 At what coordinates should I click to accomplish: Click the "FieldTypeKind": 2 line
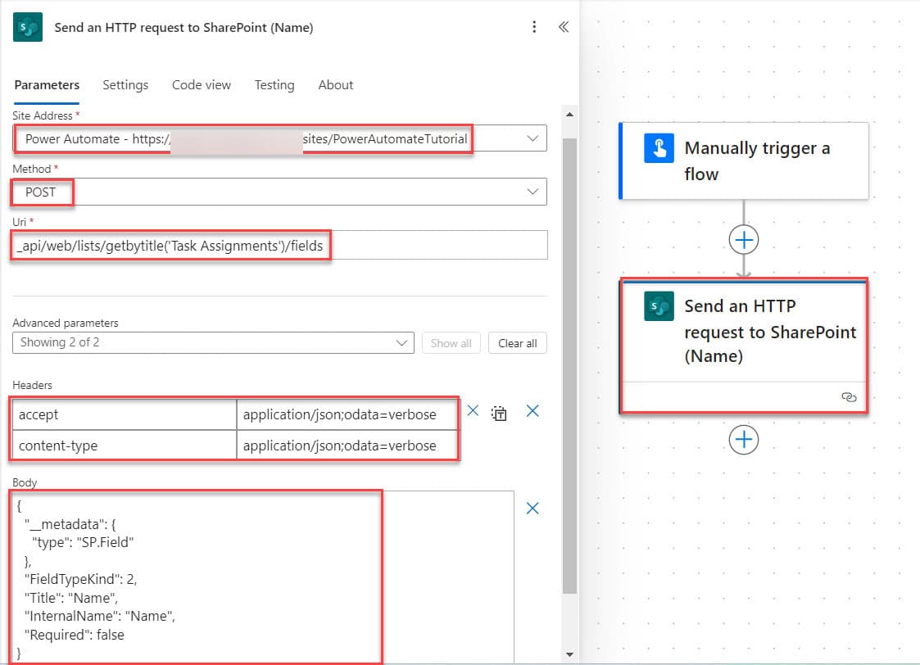[80, 579]
